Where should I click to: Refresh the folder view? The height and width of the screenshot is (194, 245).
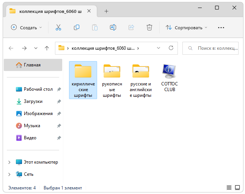coord(171,48)
